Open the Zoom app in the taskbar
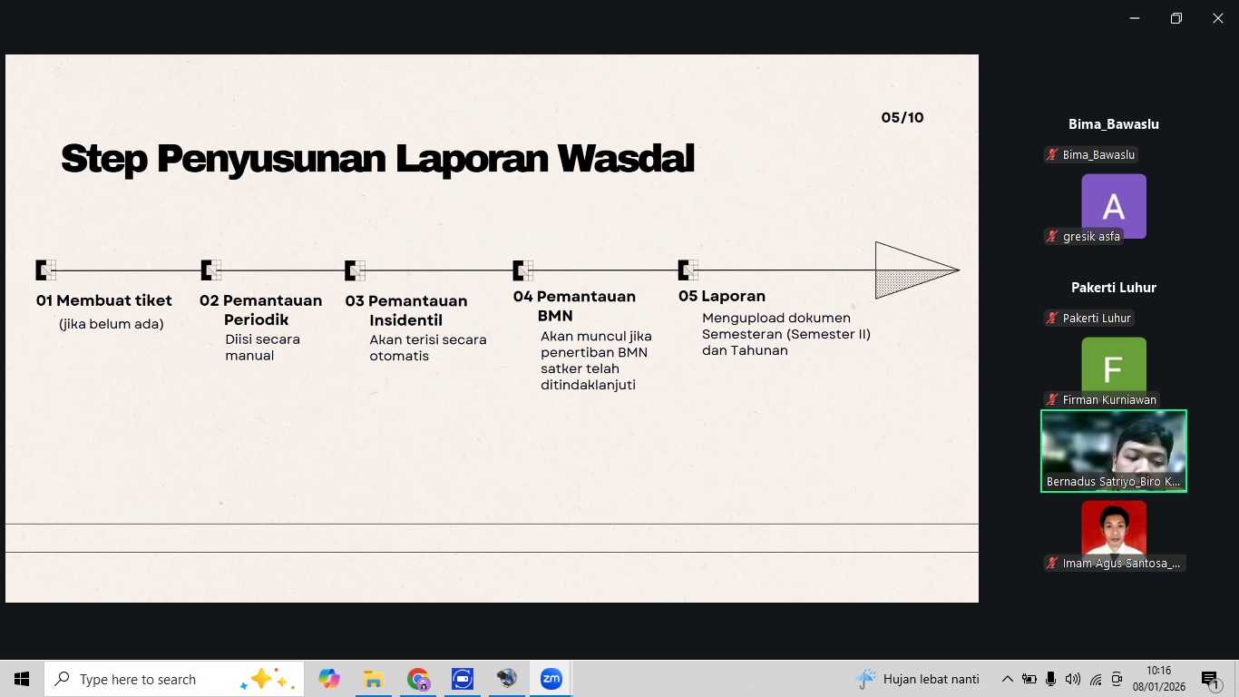This screenshot has height=697, width=1239. (551, 679)
